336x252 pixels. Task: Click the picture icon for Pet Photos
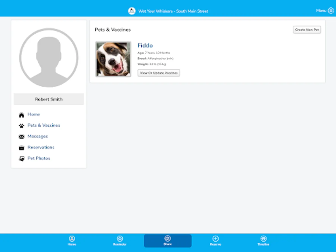(x=22, y=158)
